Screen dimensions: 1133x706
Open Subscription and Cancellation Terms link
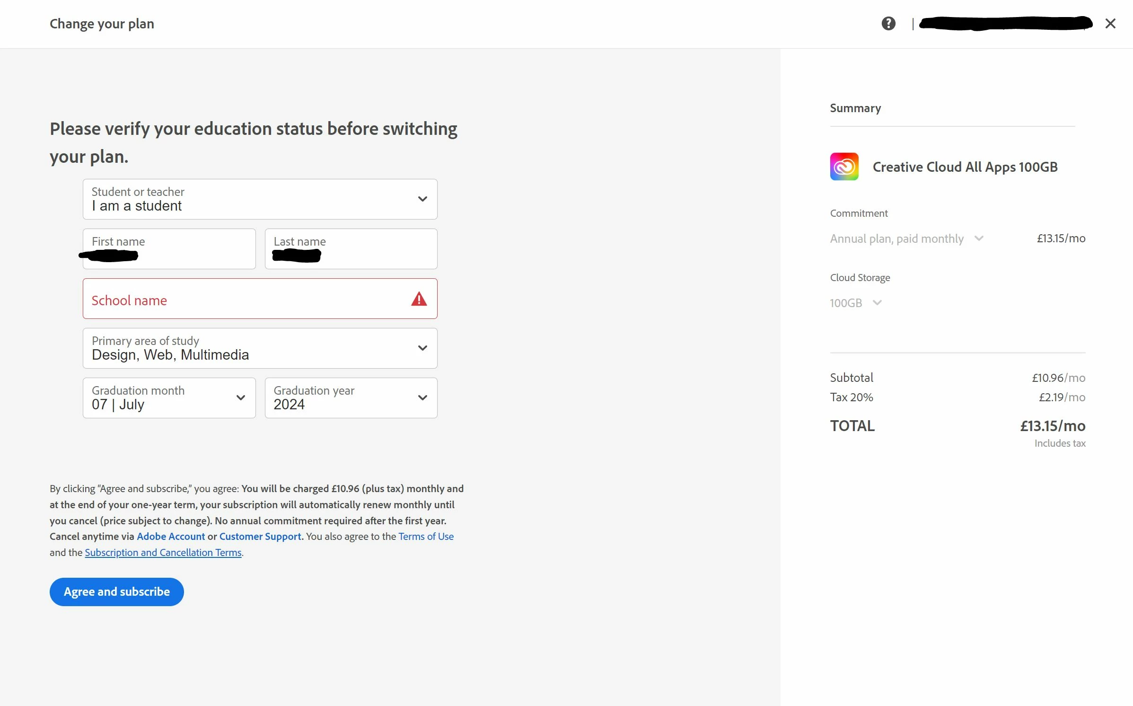(163, 553)
